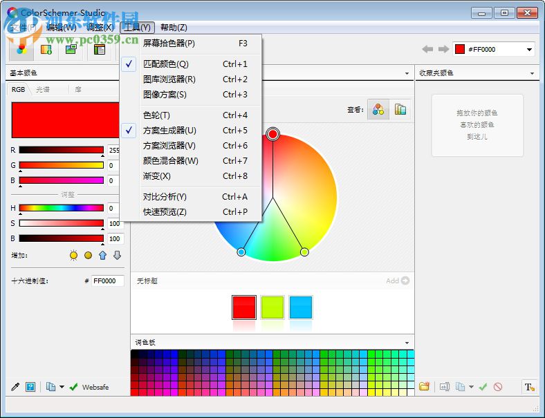Open dropdown arrow next to left copy icon
Image resolution: width=545 pixels, height=418 pixels.
pyautogui.click(x=62, y=387)
